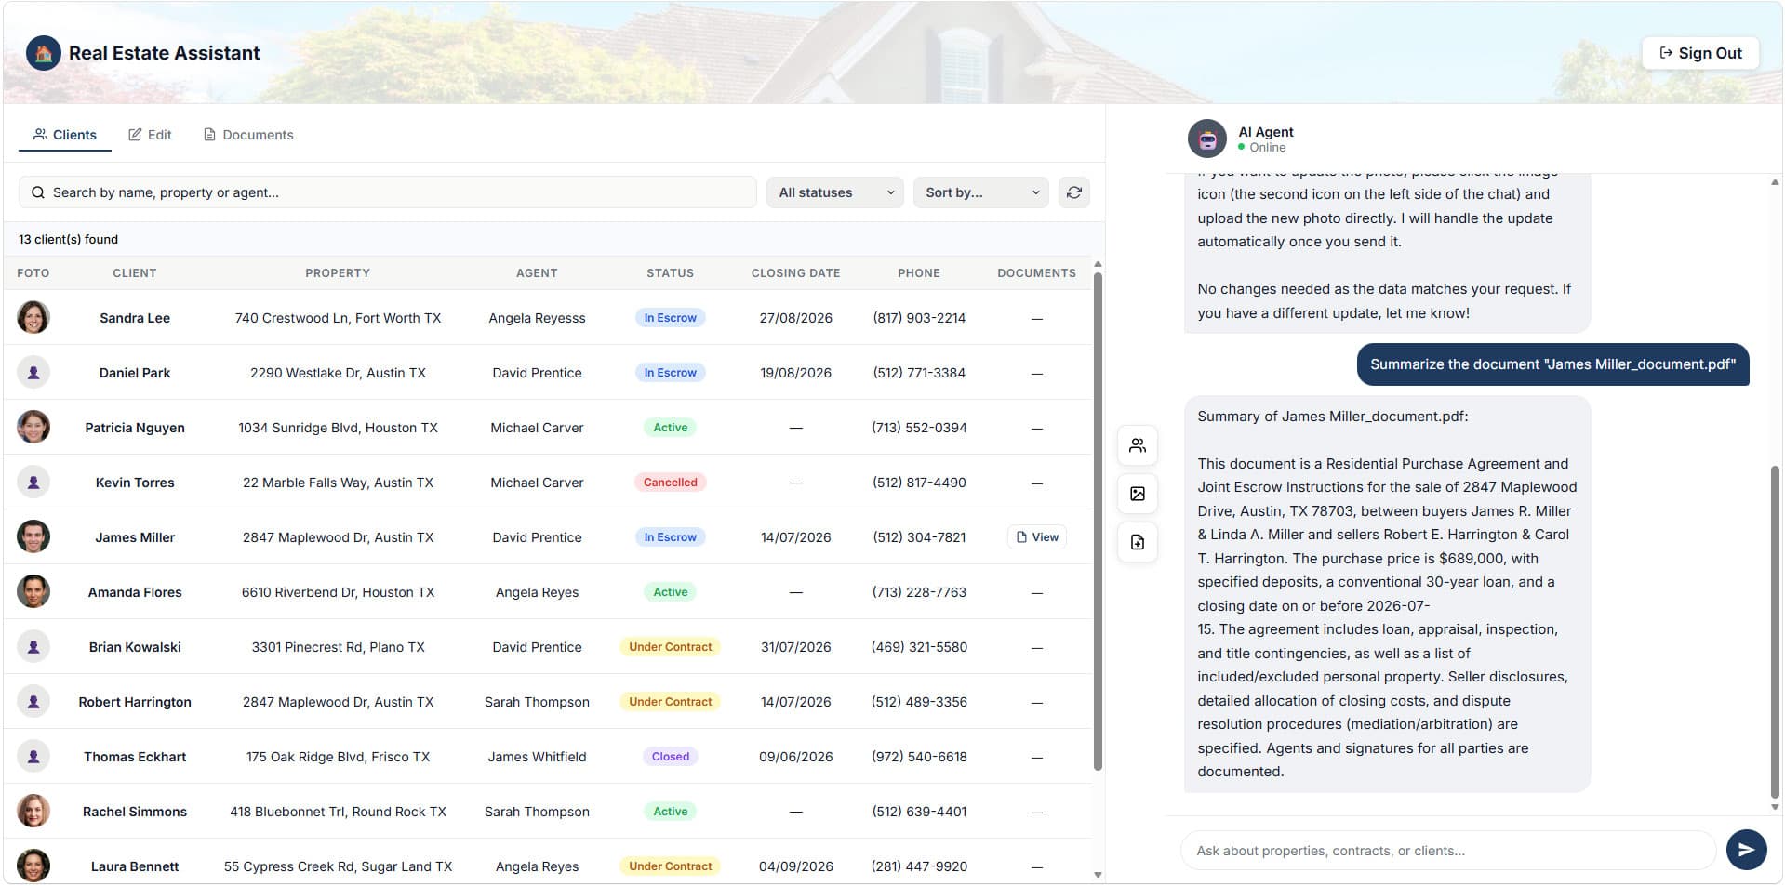1785x886 pixels.
Task: Click Kevin Torres's placeholder avatar
Action: (33, 482)
